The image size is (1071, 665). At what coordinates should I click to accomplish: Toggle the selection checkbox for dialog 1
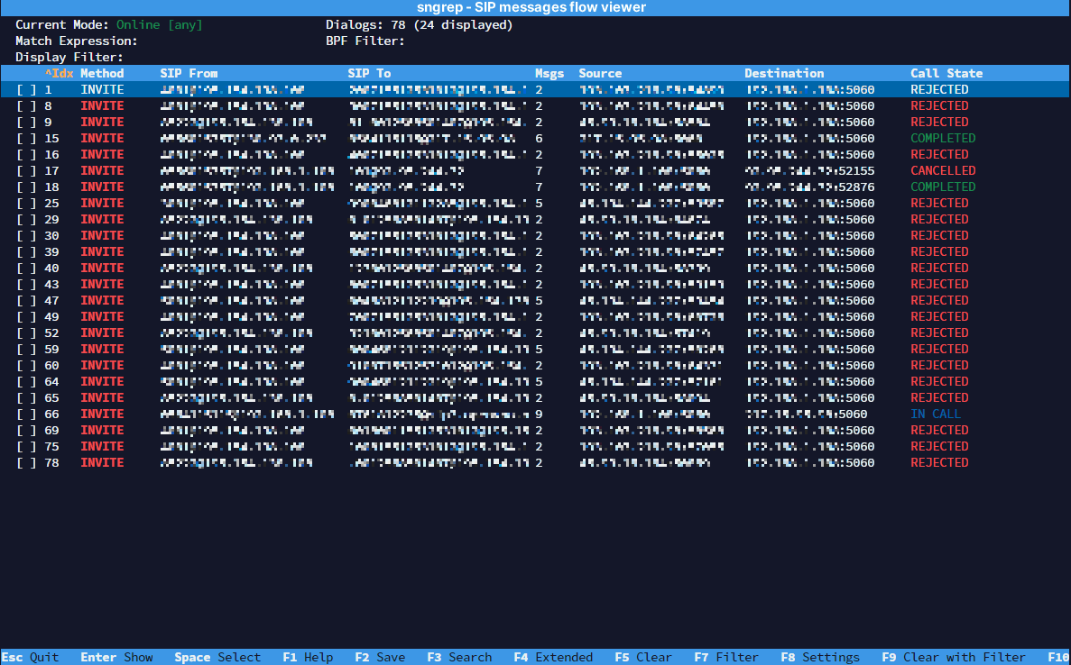click(27, 90)
